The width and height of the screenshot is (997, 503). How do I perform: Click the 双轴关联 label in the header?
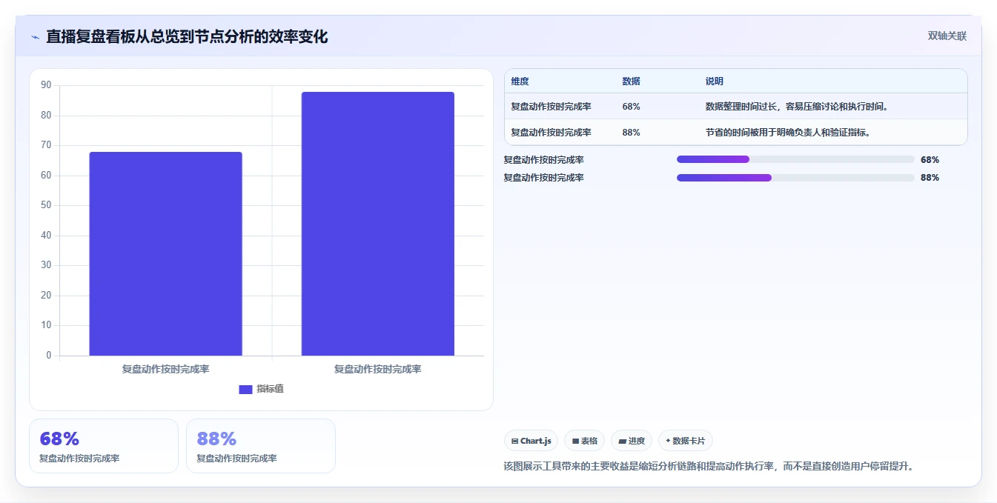947,36
